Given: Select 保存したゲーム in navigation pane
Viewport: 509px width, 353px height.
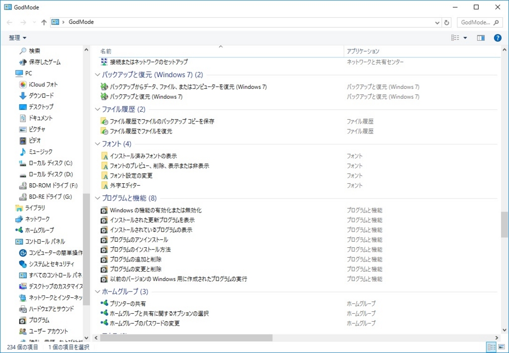Looking at the screenshot, I should point(44,62).
